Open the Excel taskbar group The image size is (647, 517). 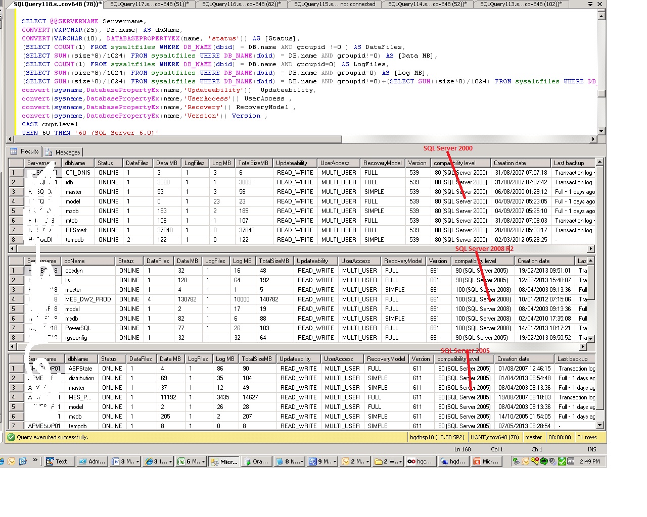[x=181, y=461]
